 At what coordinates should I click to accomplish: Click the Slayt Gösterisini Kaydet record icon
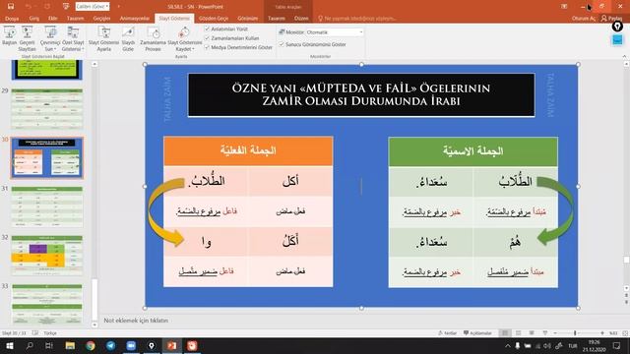point(184,32)
